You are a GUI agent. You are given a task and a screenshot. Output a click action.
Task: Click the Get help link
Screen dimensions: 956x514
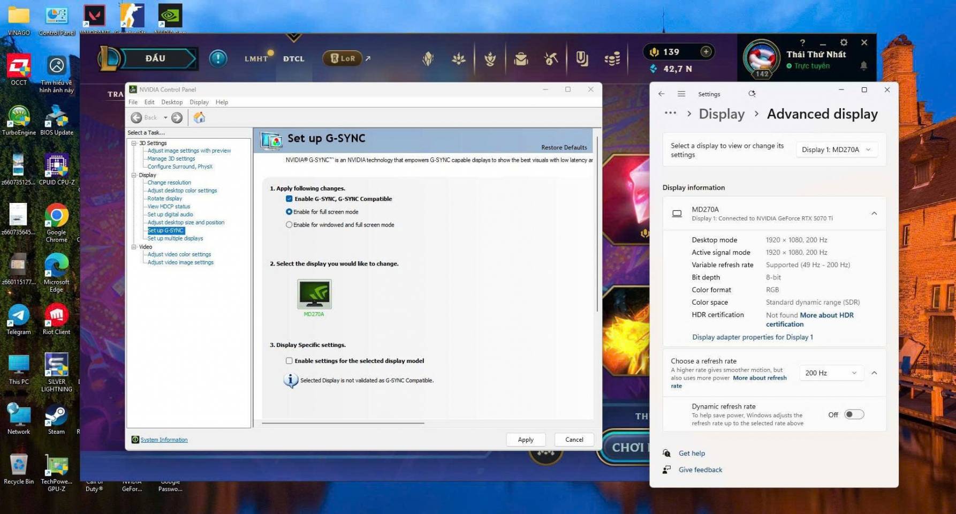[x=692, y=453]
